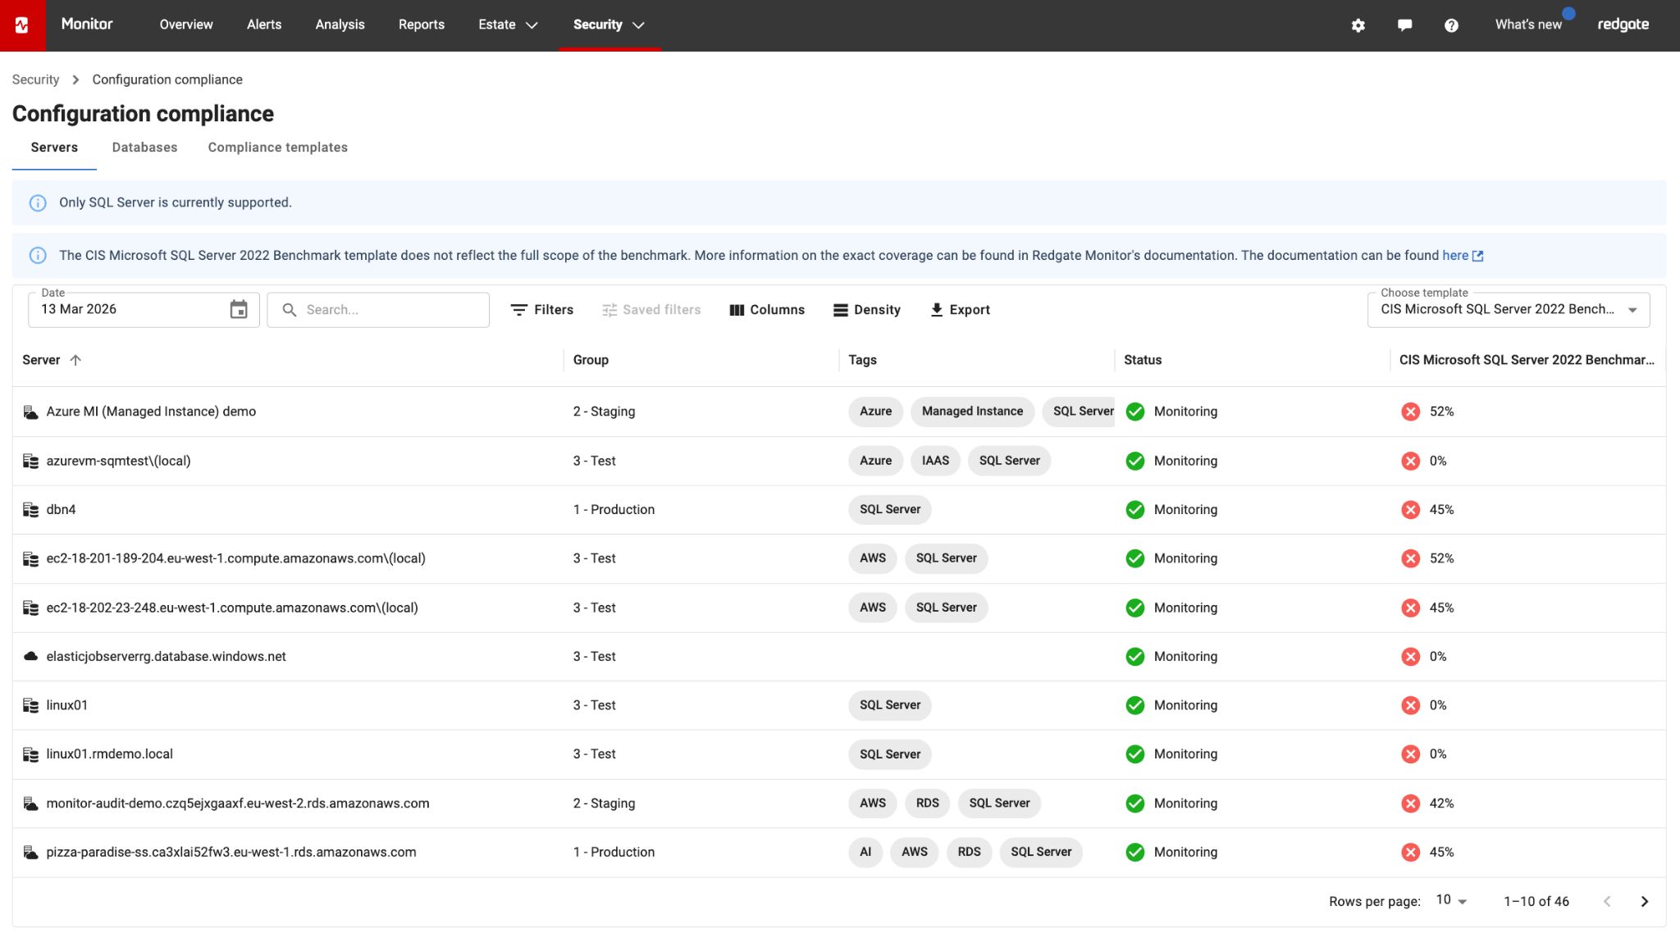Click the Filters icon
The height and width of the screenshot is (938, 1680).
pos(518,310)
